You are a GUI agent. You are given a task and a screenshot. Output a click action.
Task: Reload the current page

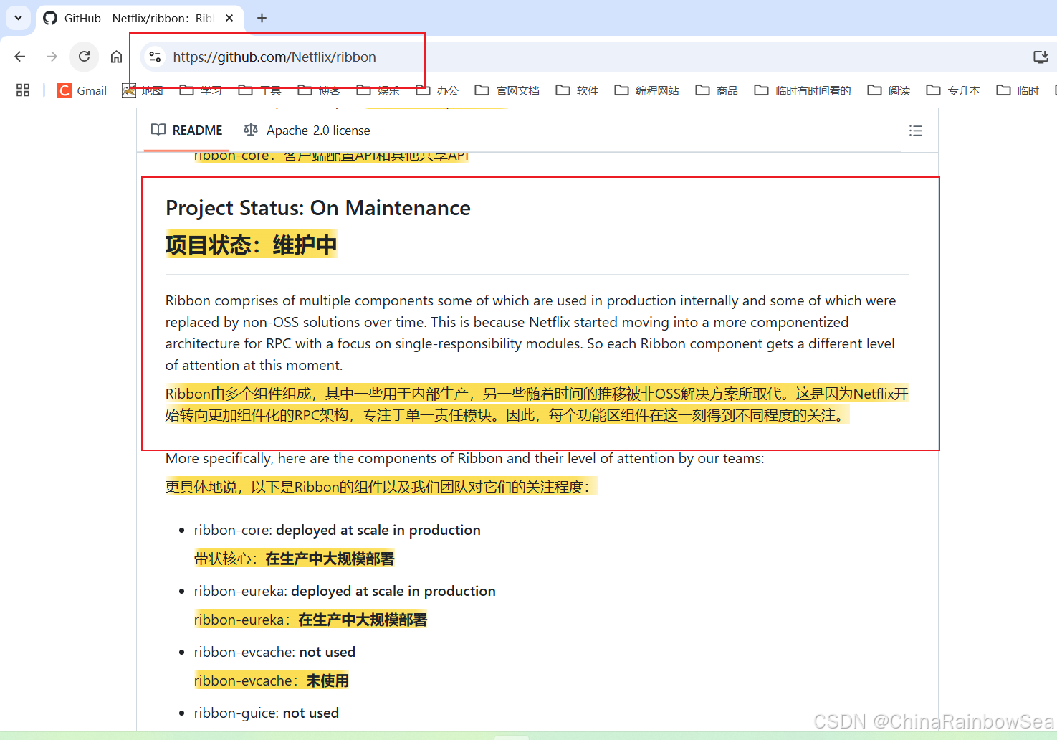[84, 57]
